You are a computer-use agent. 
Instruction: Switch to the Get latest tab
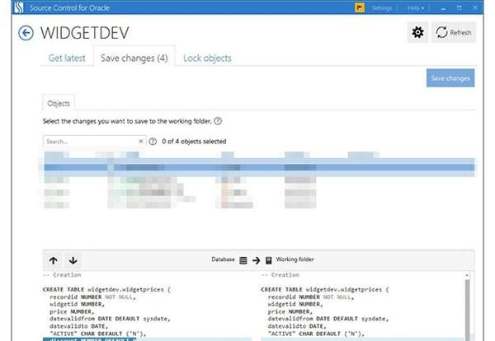click(67, 58)
